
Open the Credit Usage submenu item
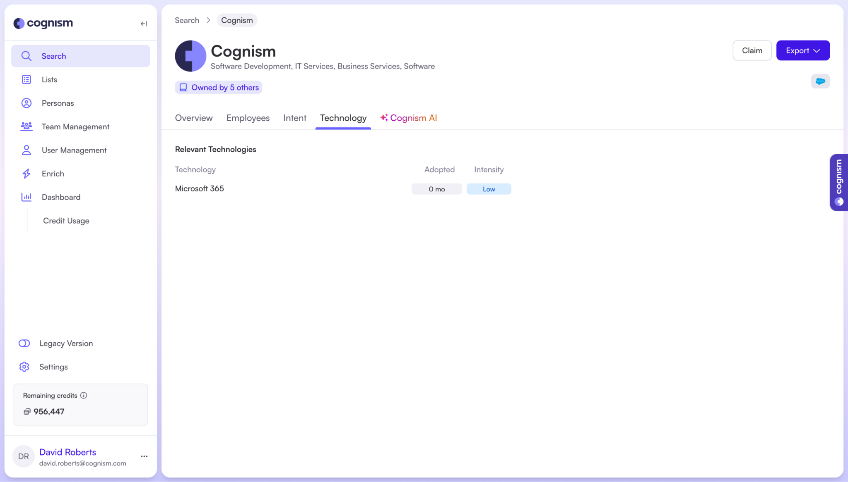click(66, 221)
